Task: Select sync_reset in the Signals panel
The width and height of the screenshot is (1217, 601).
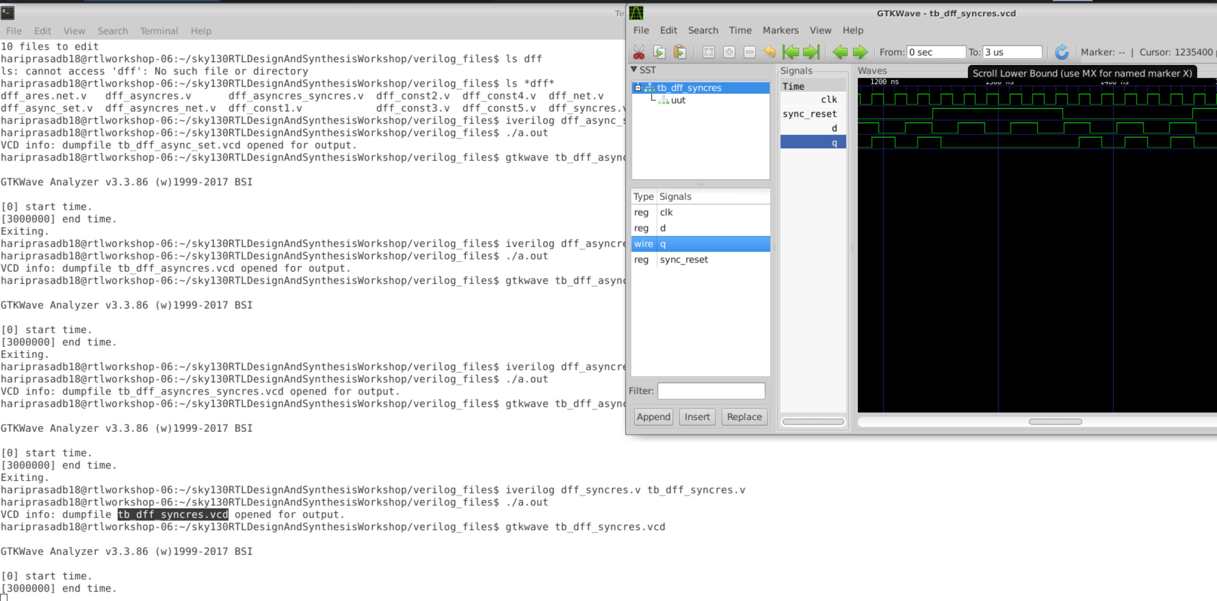Action: pyautogui.click(x=810, y=114)
